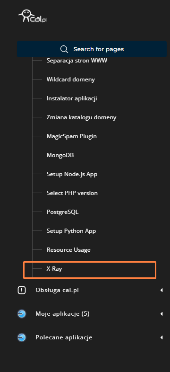The height and width of the screenshot is (372, 170).
Task: Open Setup Python App
Action: click(x=71, y=231)
